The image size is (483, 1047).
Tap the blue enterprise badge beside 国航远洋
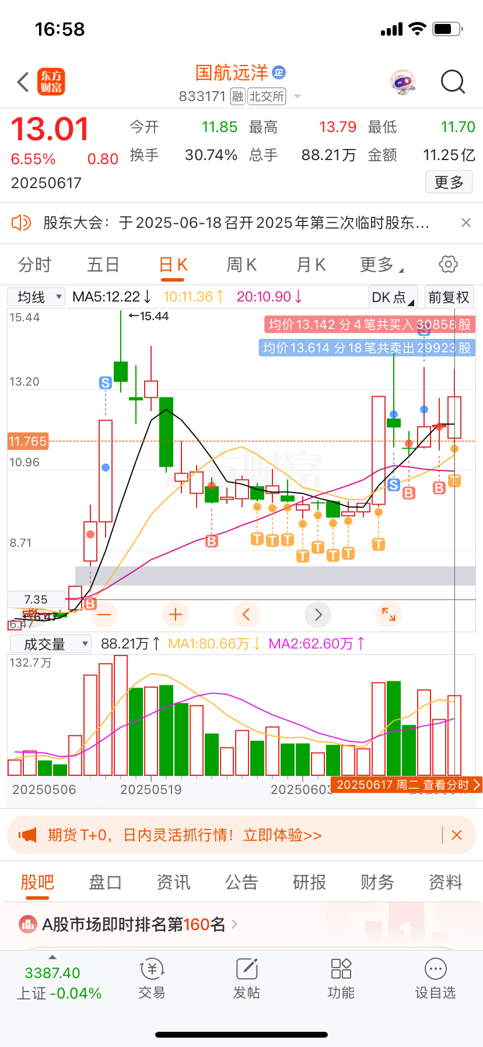click(279, 72)
